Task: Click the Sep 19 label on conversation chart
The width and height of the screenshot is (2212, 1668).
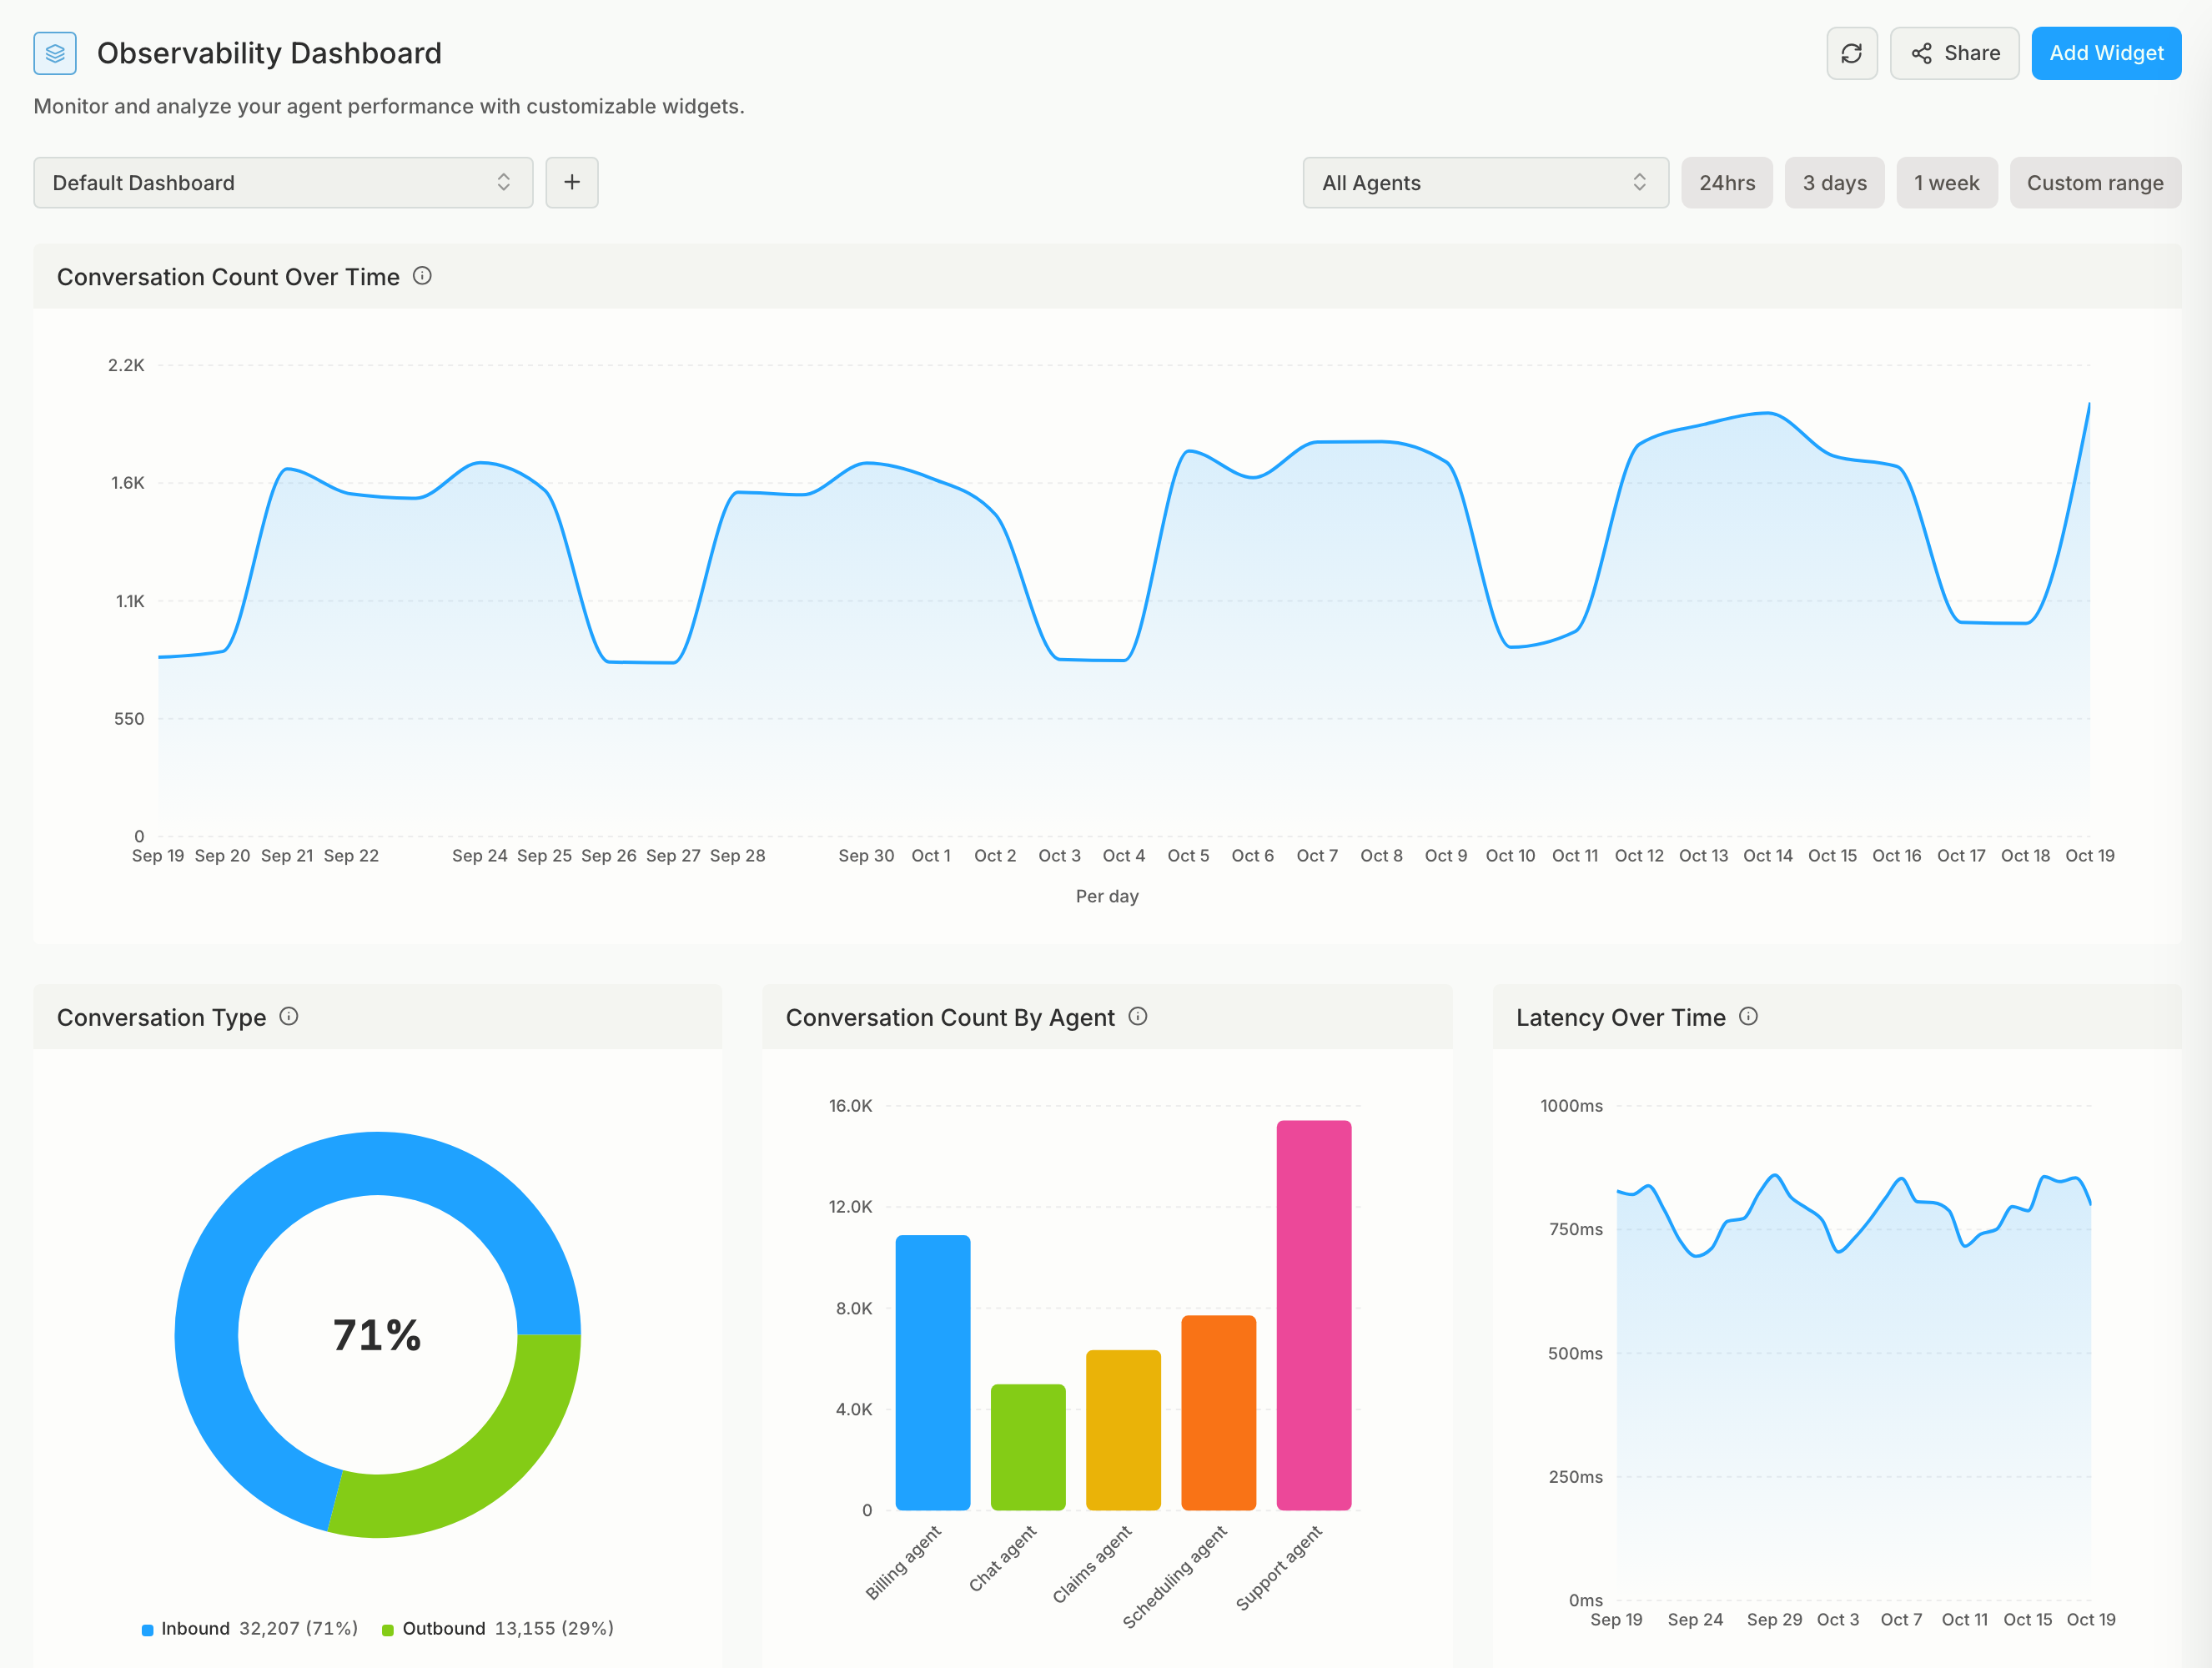Action: [x=158, y=856]
